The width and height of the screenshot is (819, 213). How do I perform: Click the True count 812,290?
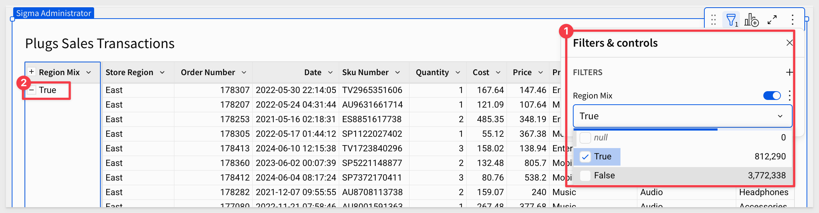770,156
